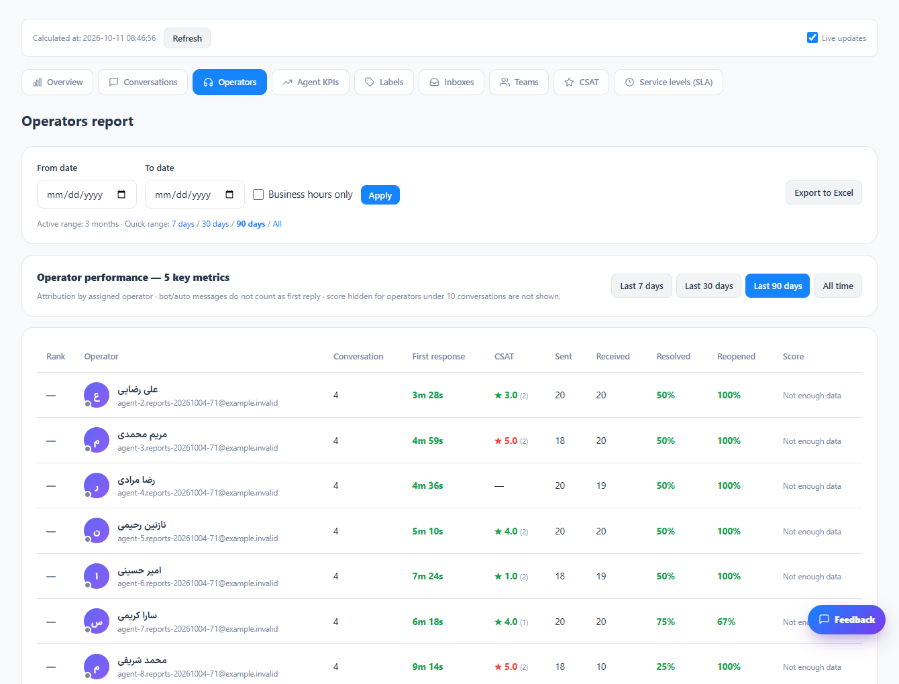Click the Resolved column header
This screenshot has width=899, height=684.
[x=674, y=357]
